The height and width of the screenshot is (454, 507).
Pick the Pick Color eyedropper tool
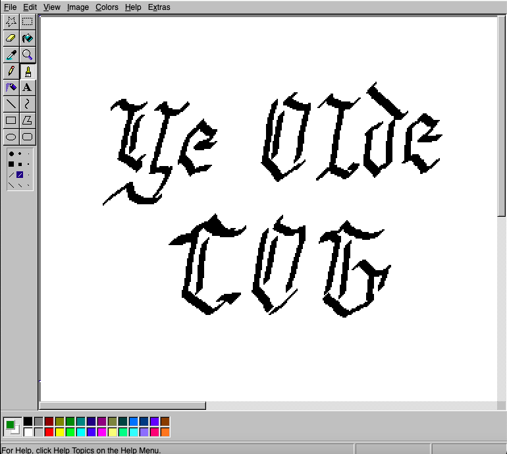pyautogui.click(x=11, y=55)
